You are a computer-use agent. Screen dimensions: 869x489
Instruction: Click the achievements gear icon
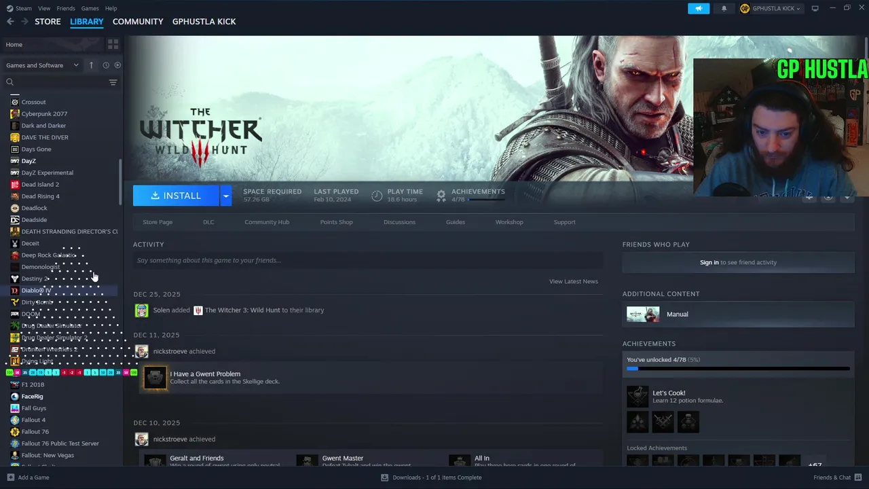441,196
